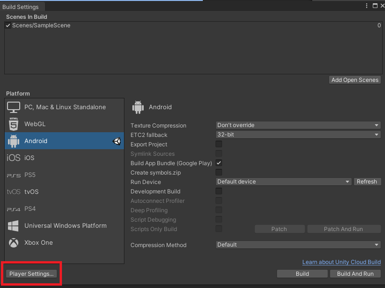The image size is (385, 288).
Task: Select tvOS platform label
Action: point(31,192)
